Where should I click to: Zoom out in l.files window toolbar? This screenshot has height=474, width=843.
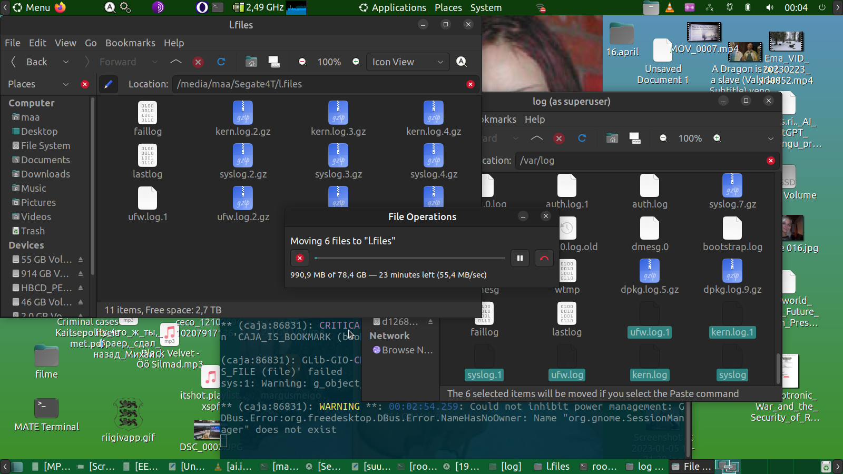pos(302,62)
